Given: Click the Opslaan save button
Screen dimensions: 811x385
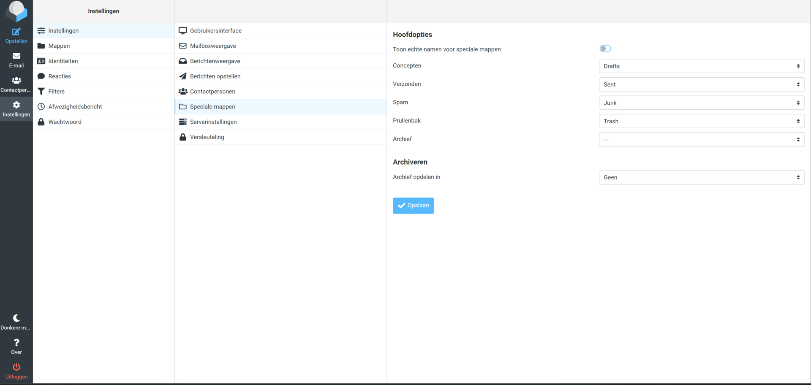Looking at the screenshot, I should [413, 206].
